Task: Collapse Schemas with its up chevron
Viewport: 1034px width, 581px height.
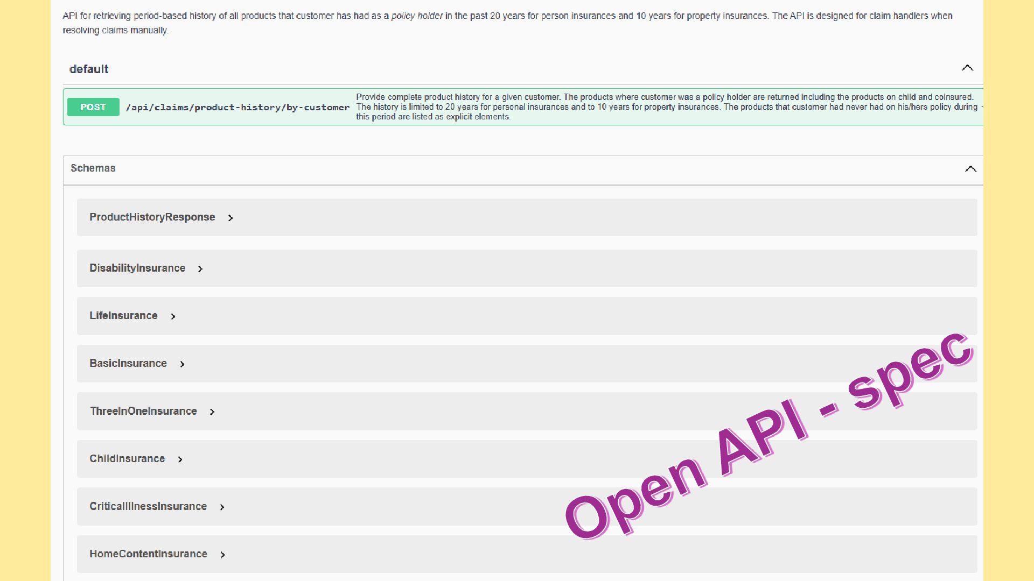Action: [970, 169]
